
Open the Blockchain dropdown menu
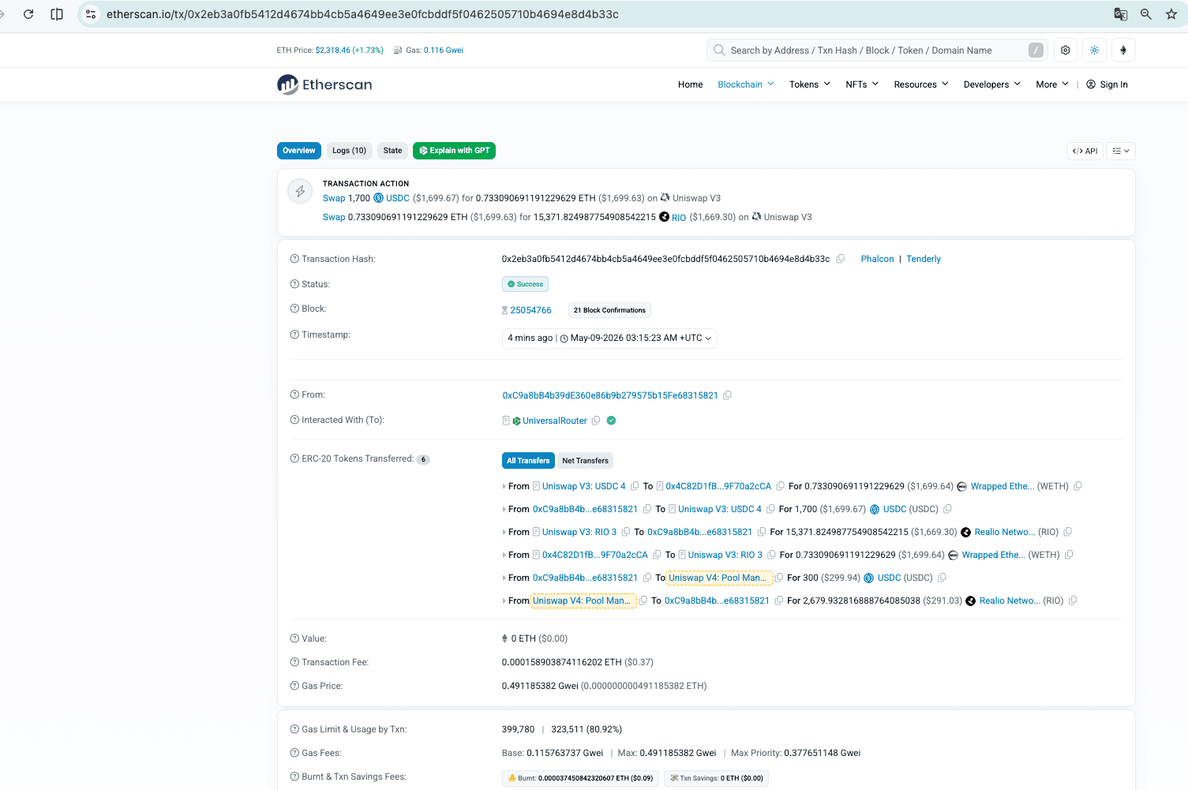pyautogui.click(x=746, y=84)
